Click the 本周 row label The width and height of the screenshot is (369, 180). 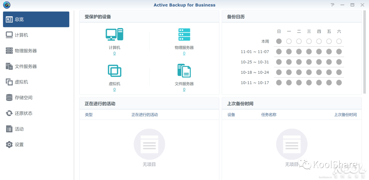click(265, 41)
